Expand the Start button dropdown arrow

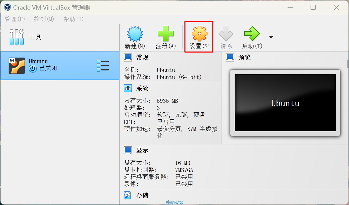tap(271, 37)
